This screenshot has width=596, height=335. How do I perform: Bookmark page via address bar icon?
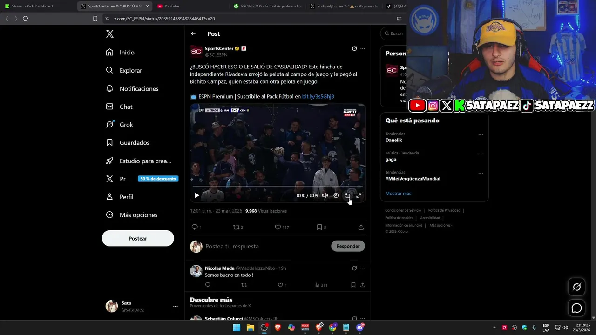(95, 19)
